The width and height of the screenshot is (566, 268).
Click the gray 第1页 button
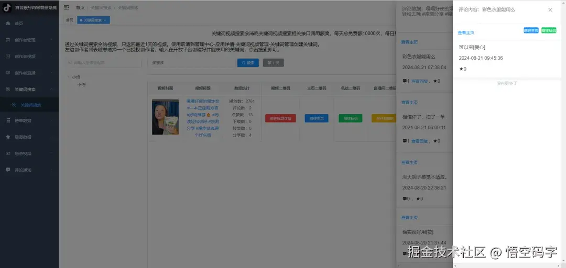pyautogui.click(x=273, y=63)
